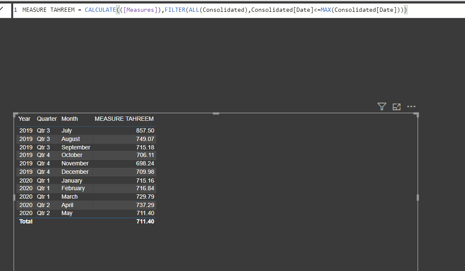
Task: Click the value 749.07
Action: [145, 139]
